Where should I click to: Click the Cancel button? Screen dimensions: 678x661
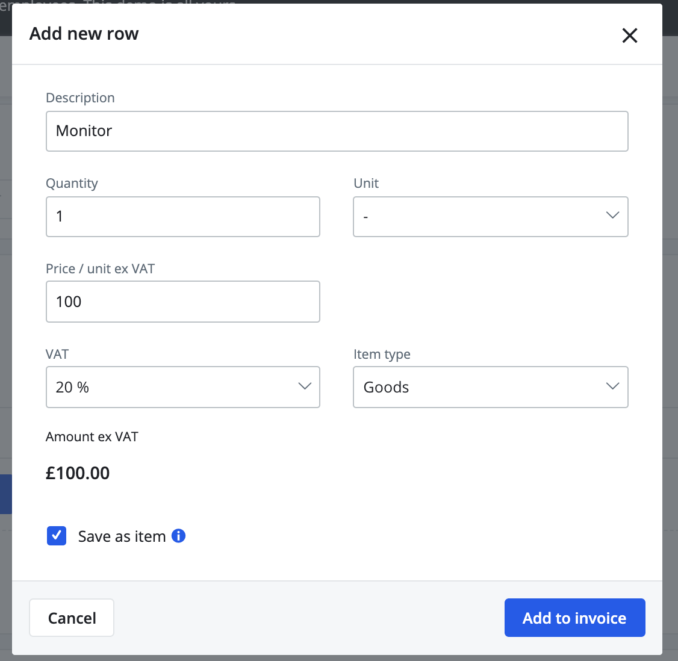[x=71, y=618]
